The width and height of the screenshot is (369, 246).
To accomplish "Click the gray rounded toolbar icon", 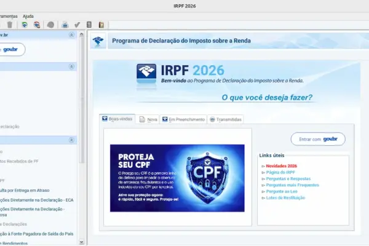I will click(x=50, y=25).
